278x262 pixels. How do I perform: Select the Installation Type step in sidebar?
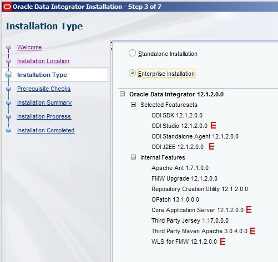(x=42, y=75)
